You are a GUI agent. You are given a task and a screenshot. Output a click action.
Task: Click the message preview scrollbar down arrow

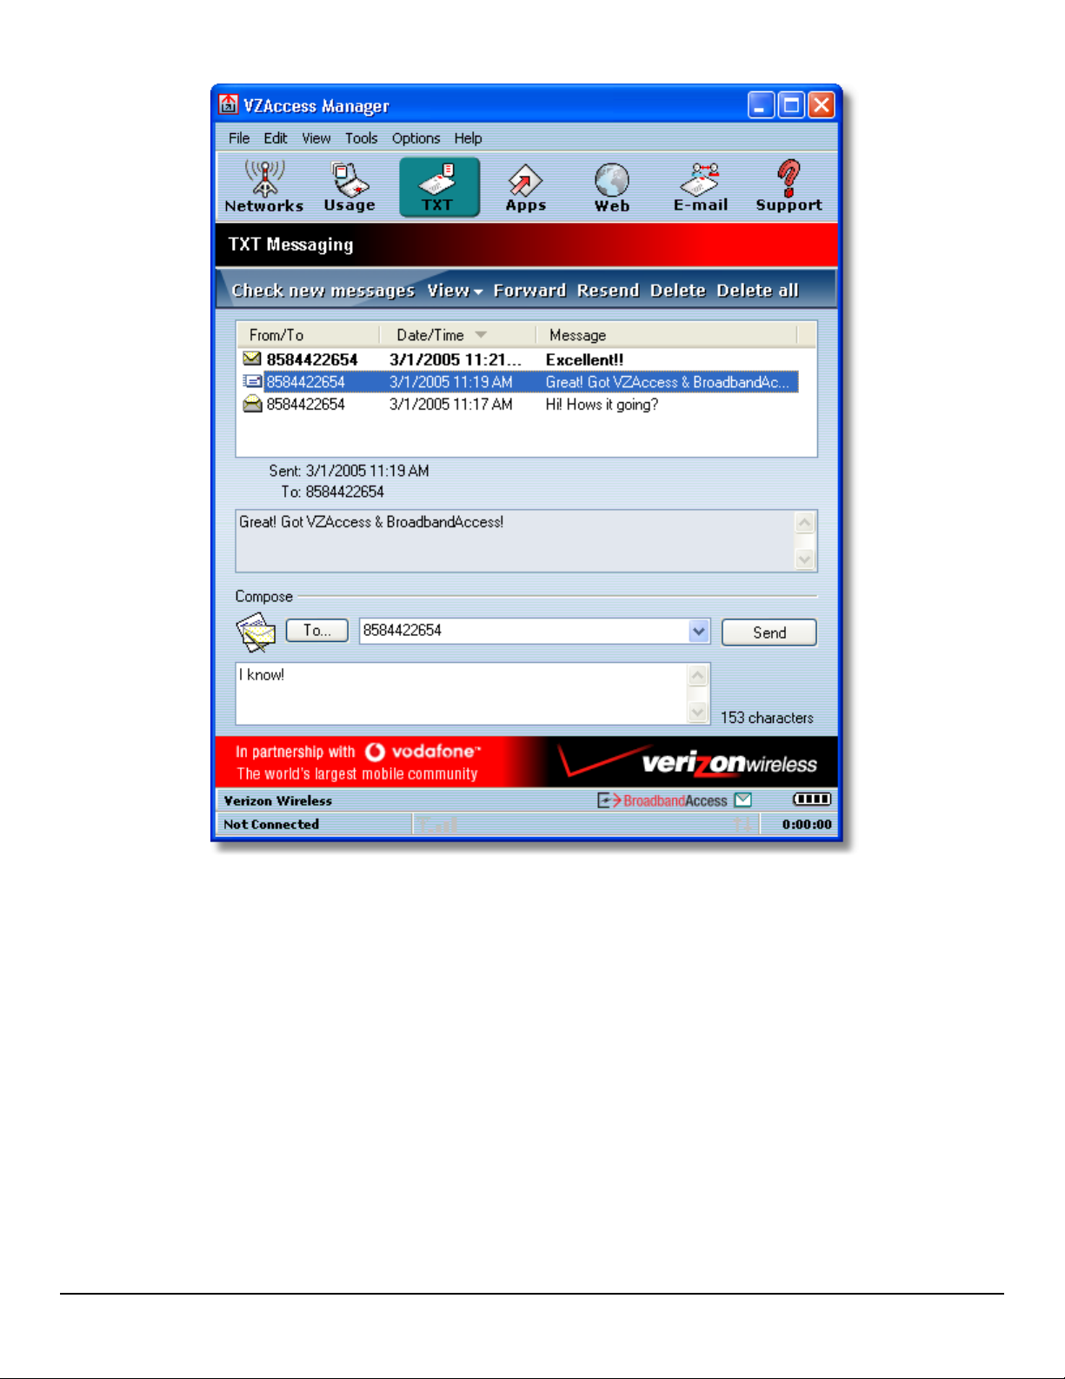point(805,559)
